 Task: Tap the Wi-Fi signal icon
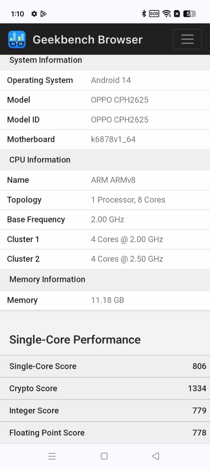tap(167, 14)
